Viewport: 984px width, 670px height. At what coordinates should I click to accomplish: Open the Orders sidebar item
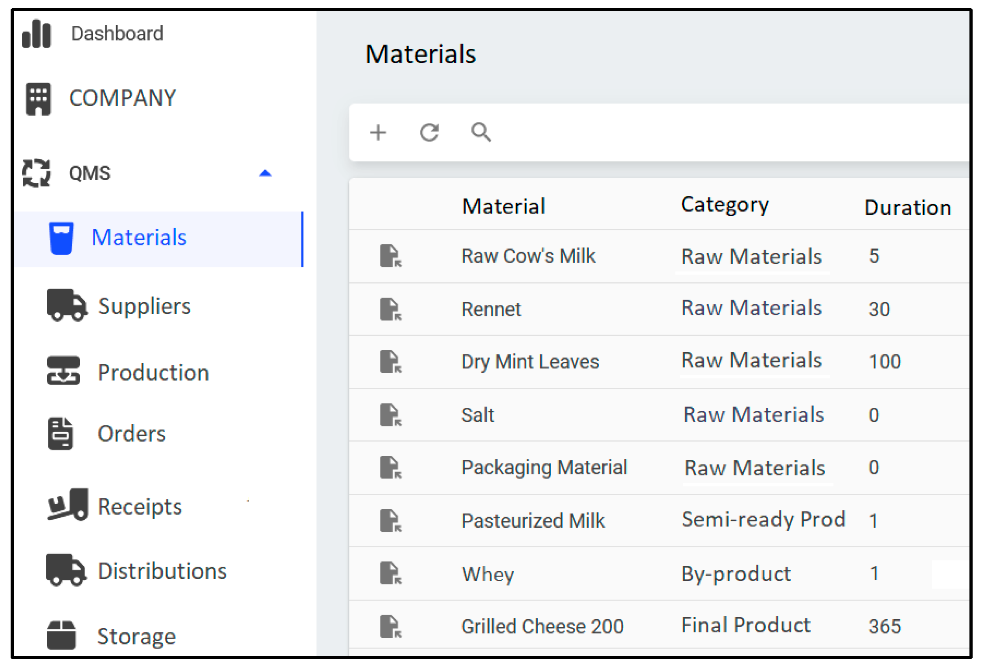(131, 434)
